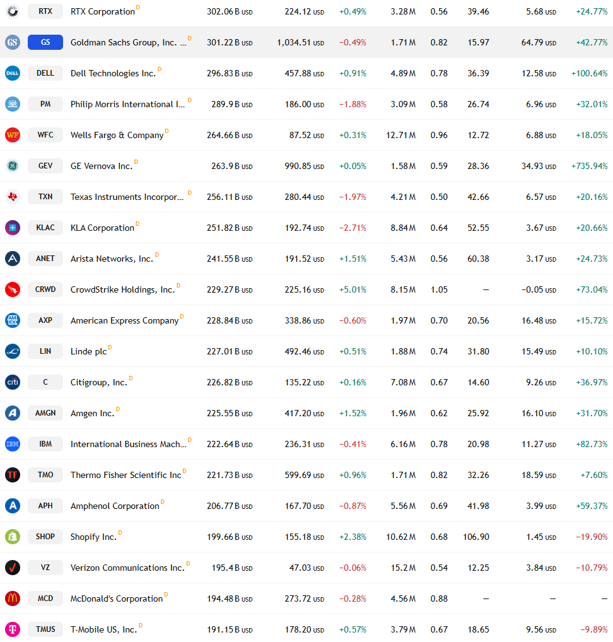Open International Business Machines link
613x642 pixels.
pyautogui.click(x=129, y=444)
